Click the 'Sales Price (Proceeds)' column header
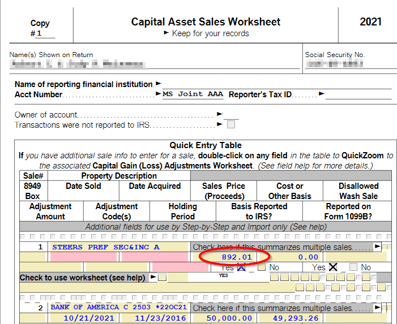397x324 pixels. [x=224, y=191]
